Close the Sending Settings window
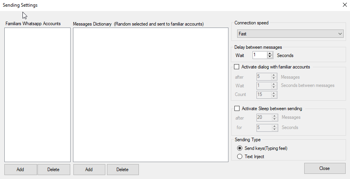 click(324, 168)
